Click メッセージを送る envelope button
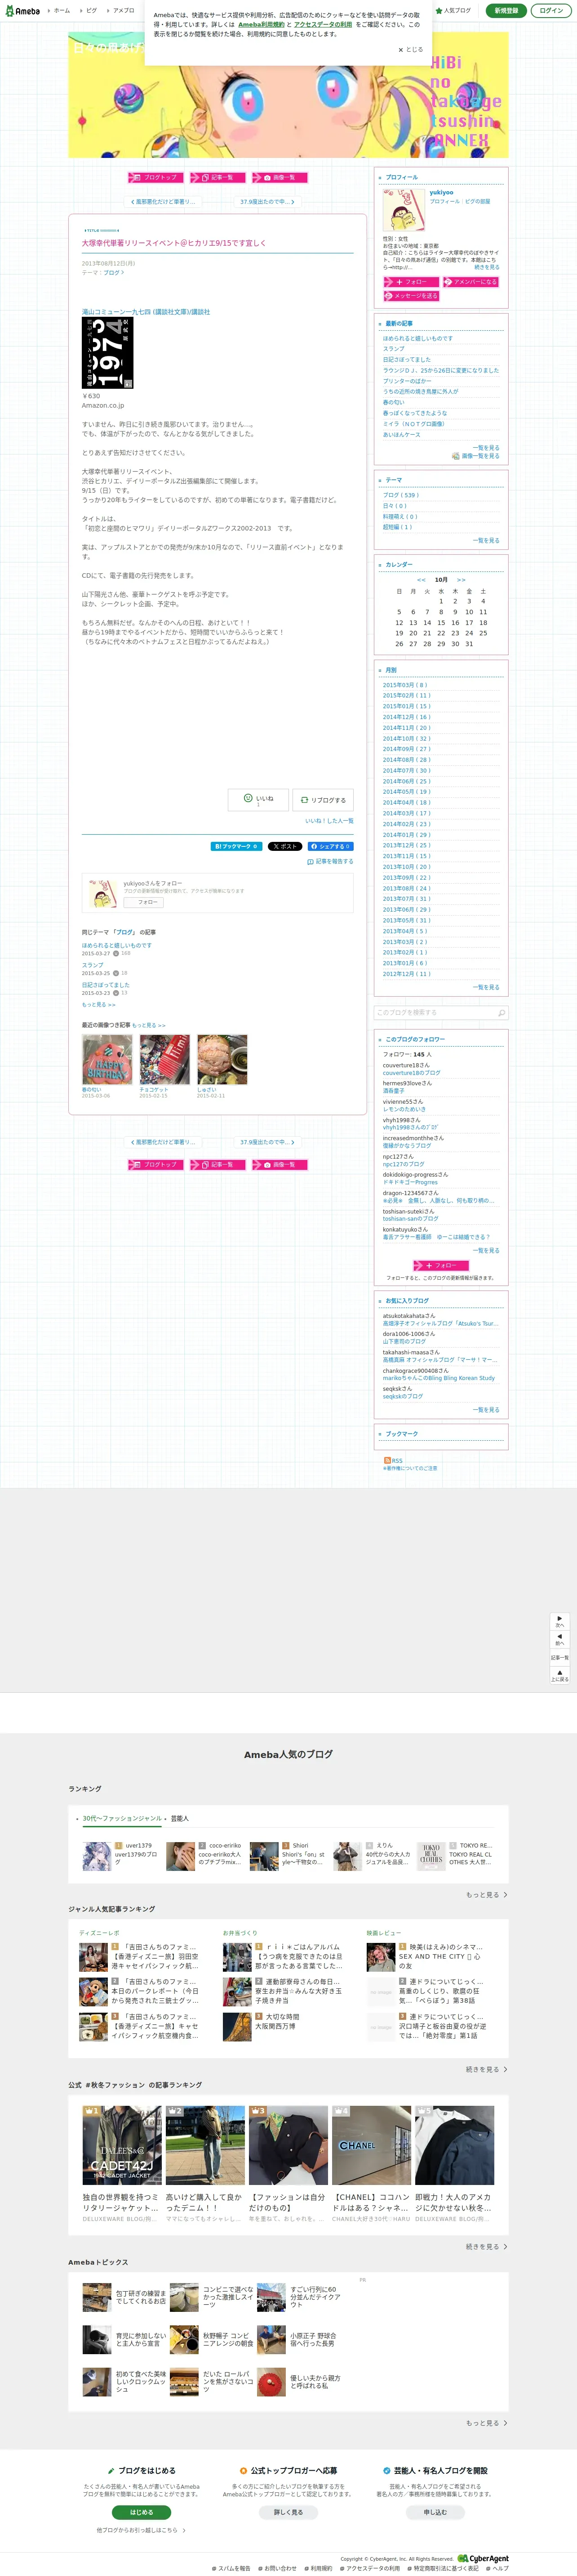Image resolution: width=577 pixels, height=2576 pixels. pyautogui.click(x=411, y=296)
